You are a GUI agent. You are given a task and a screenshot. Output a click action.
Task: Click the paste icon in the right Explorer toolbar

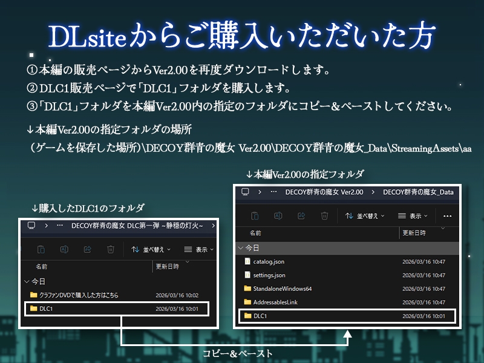(x=255, y=215)
